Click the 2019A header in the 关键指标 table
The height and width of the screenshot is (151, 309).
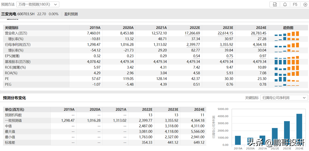click(95, 28)
